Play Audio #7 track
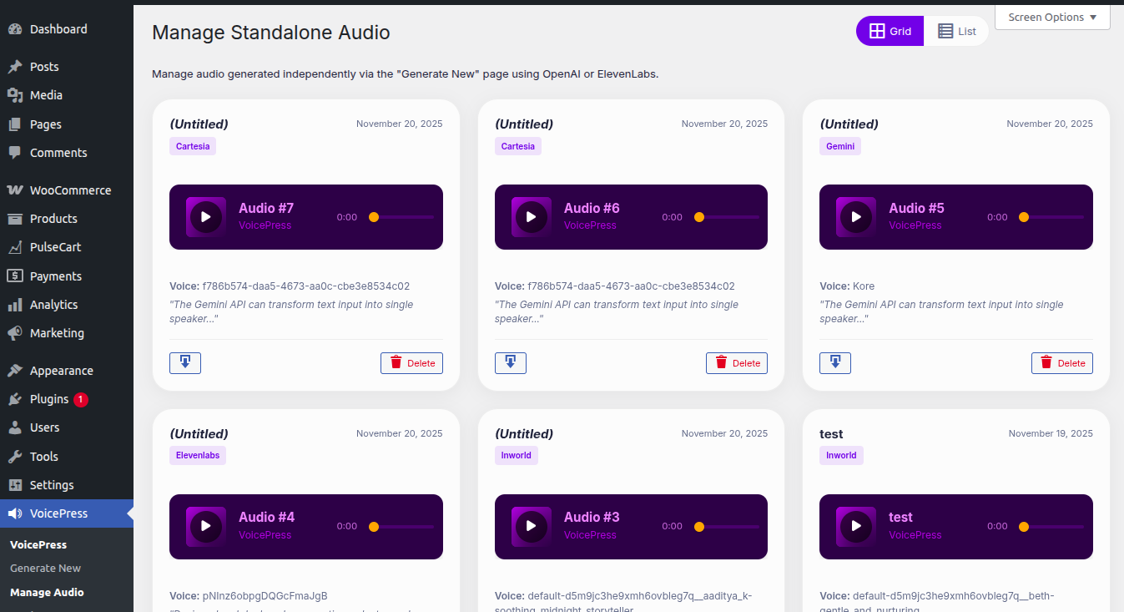The width and height of the screenshot is (1124, 612). (x=206, y=217)
